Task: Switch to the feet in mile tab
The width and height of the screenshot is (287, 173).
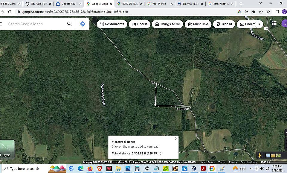Action: pos(160,4)
